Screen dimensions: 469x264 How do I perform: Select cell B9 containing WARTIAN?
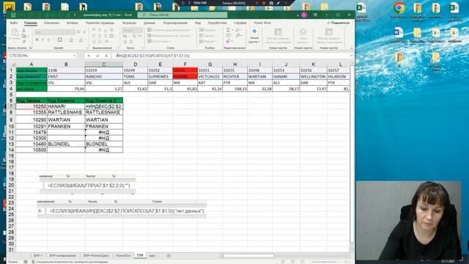point(66,120)
